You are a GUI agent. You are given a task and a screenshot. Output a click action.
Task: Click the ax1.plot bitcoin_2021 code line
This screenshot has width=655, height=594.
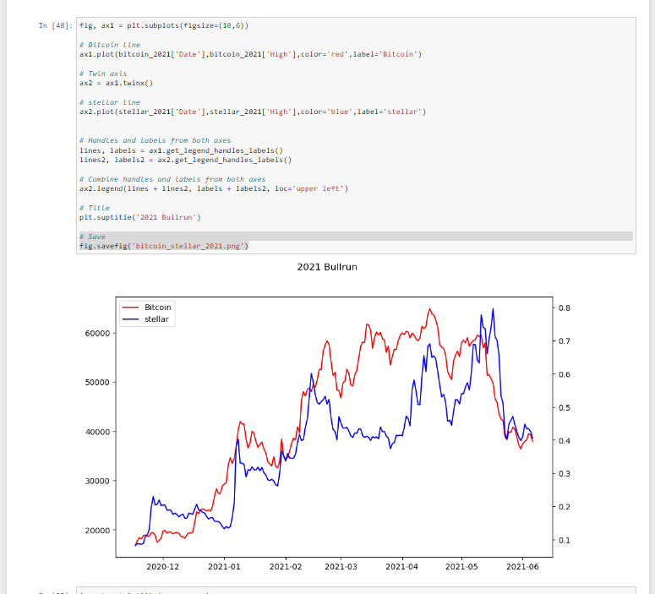click(x=251, y=54)
